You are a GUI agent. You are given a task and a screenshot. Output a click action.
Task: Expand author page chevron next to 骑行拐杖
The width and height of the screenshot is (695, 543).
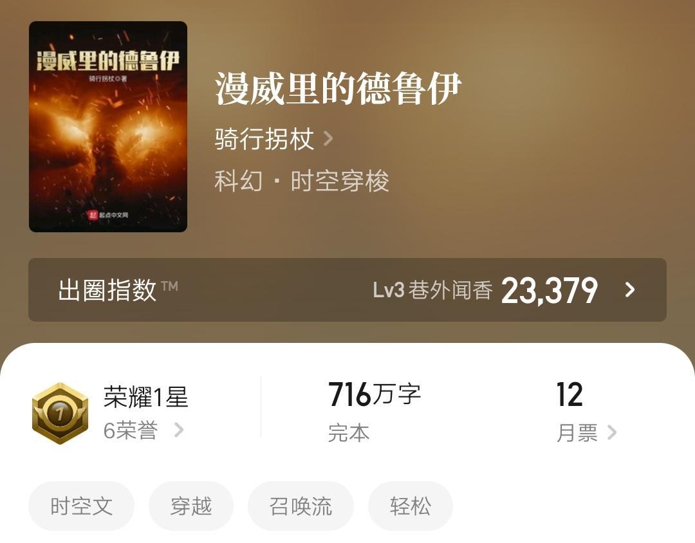tap(328, 139)
